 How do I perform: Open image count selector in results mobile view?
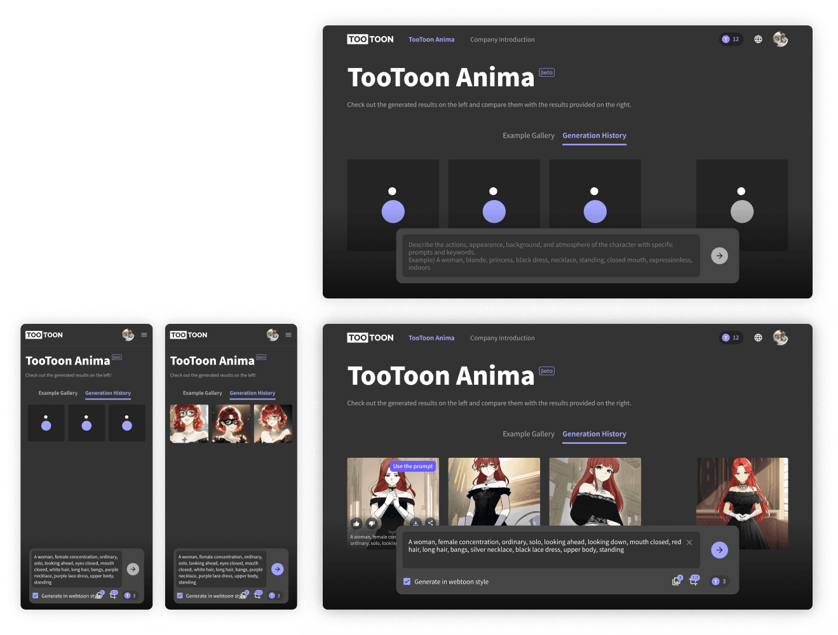point(245,595)
